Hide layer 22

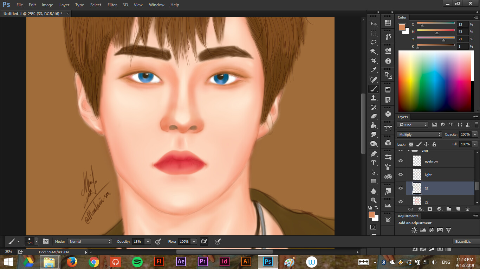(401, 202)
